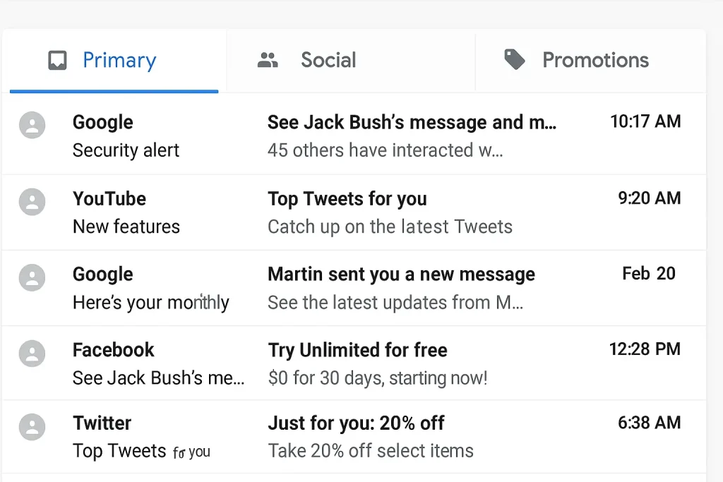This screenshot has height=482, width=723.
Task: Click the Social tab people icon
Action: pos(268,60)
